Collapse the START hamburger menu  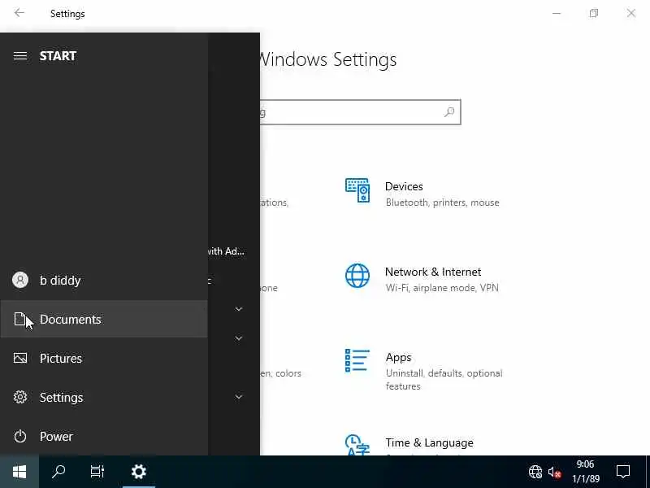(x=19, y=56)
